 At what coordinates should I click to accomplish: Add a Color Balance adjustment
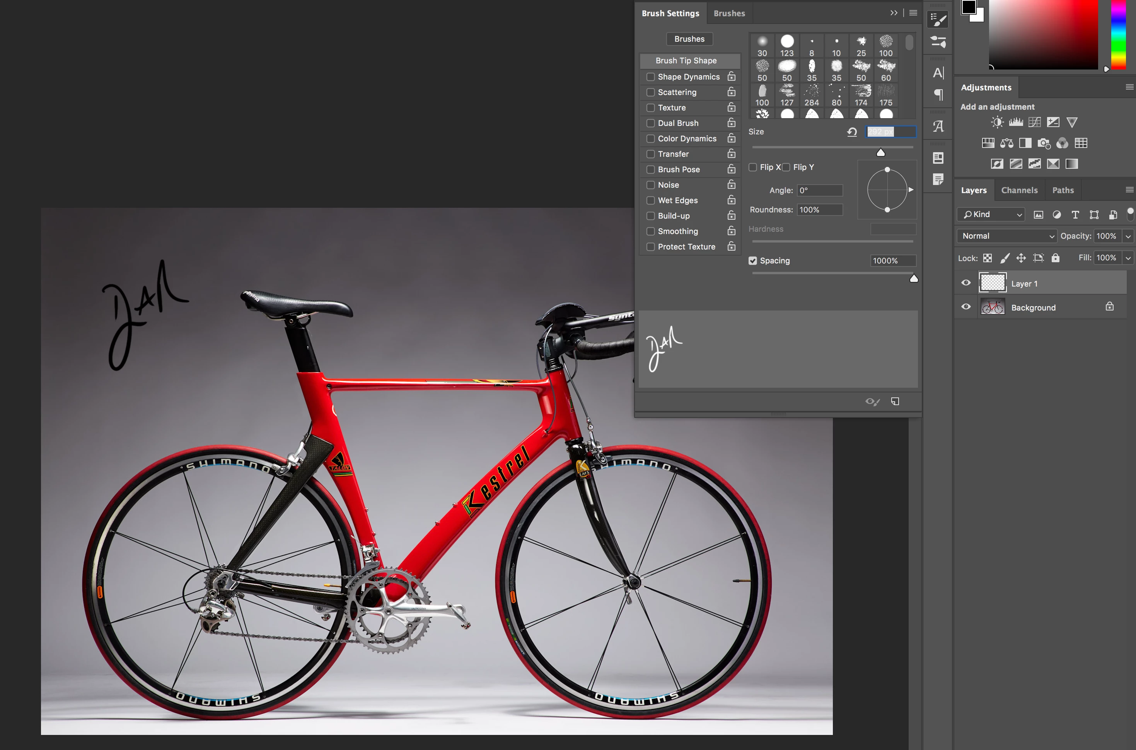(1007, 143)
